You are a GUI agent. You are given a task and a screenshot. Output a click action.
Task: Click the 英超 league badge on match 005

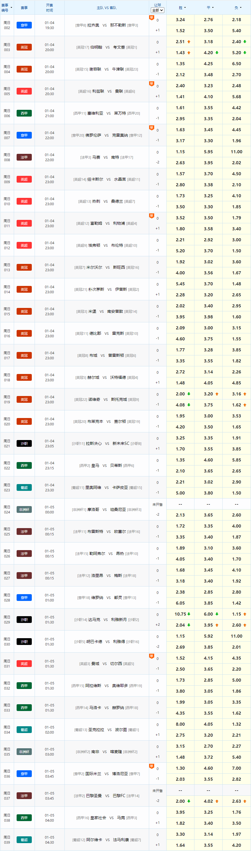[24, 91]
